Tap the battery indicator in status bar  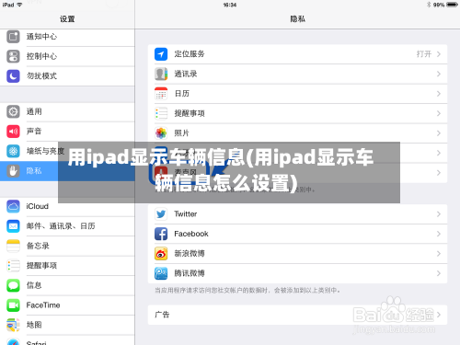coord(453,5)
